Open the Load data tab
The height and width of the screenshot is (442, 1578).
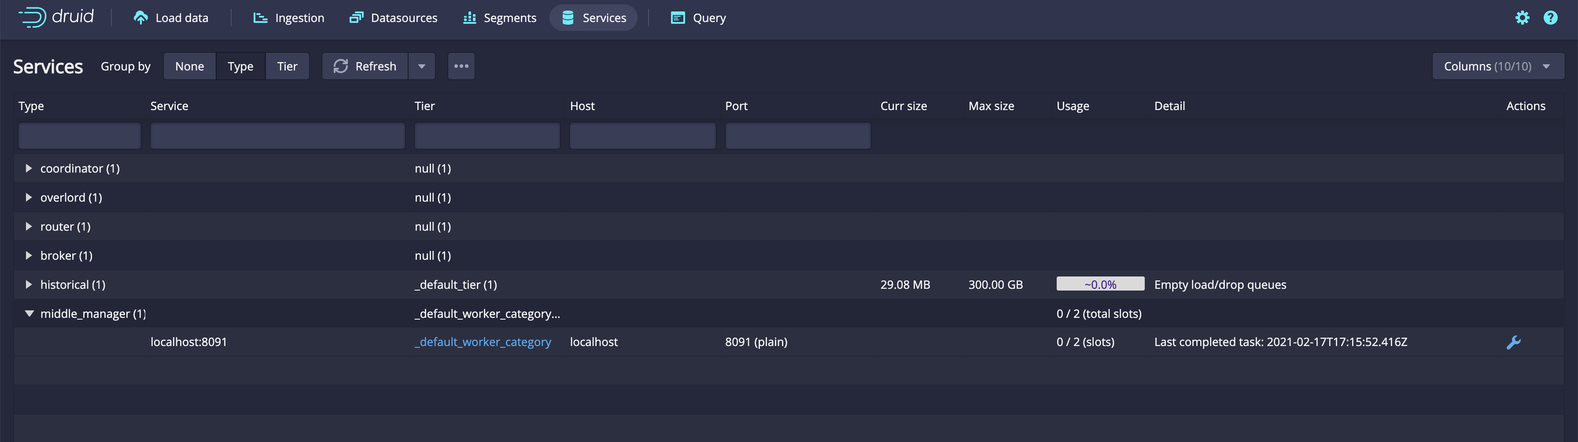(x=171, y=18)
